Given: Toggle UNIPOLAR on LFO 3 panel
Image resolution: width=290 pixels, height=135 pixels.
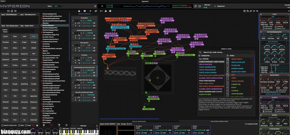Looking at the screenshot, I should [276, 26].
